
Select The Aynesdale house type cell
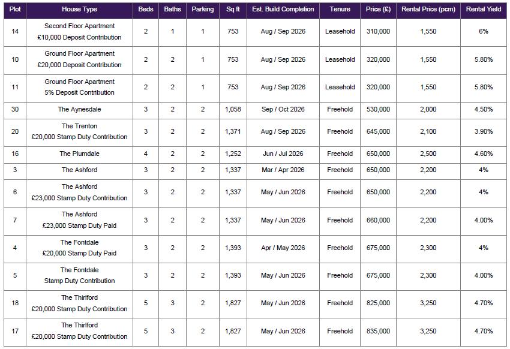point(79,110)
